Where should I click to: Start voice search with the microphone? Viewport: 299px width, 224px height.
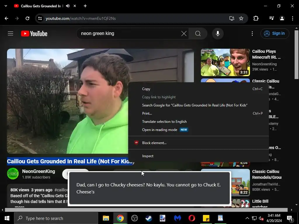click(x=218, y=34)
